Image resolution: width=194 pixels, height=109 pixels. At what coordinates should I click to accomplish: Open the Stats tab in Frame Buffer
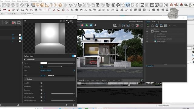pos(154,22)
